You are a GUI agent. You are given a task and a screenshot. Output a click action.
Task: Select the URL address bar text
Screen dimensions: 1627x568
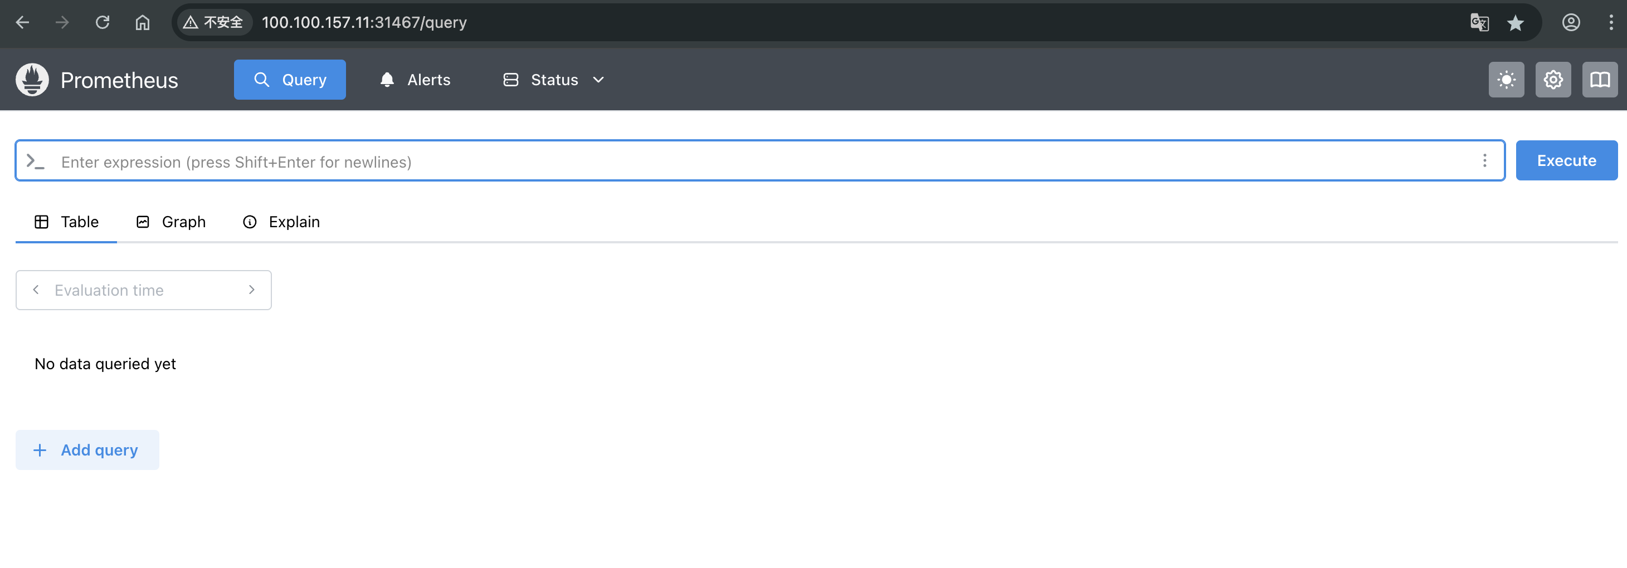pyautogui.click(x=364, y=22)
